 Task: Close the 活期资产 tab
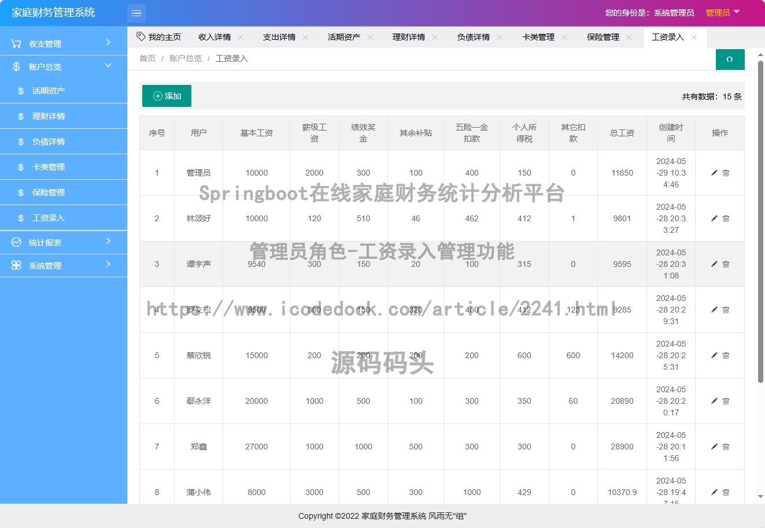coord(370,37)
